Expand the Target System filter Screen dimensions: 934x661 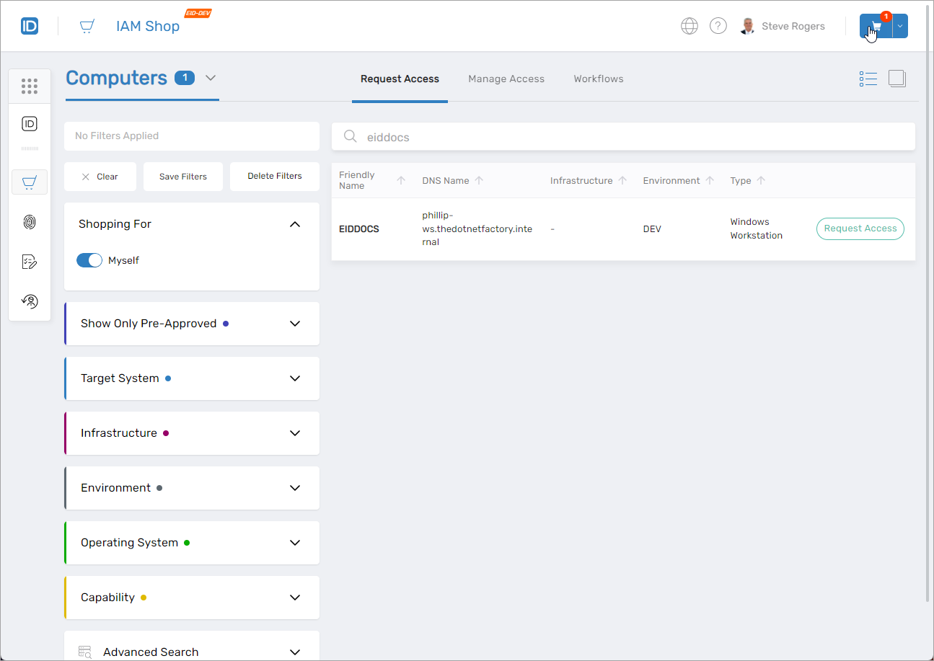coord(294,378)
